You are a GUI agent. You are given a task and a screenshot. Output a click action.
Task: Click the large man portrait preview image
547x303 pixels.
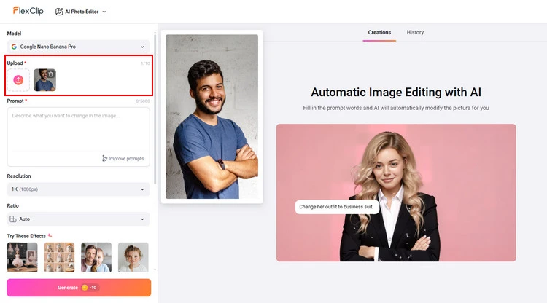coord(212,117)
